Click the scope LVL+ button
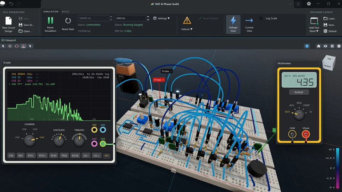 pos(97,155)
